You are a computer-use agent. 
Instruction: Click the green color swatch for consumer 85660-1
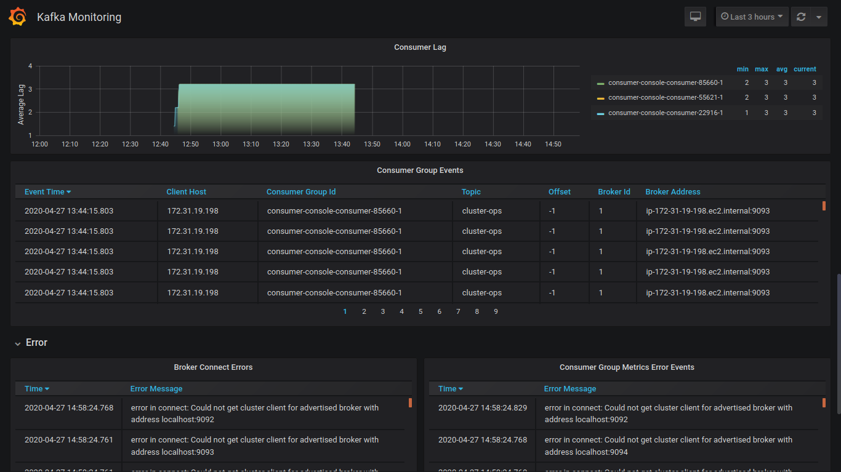[x=600, y=83]
